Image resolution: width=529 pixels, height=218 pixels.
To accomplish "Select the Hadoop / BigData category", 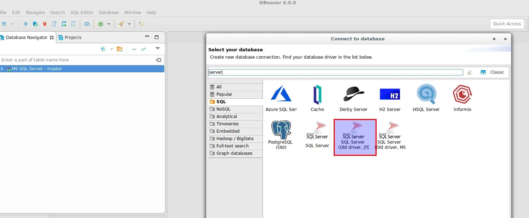I will click(x=235, y=139).
